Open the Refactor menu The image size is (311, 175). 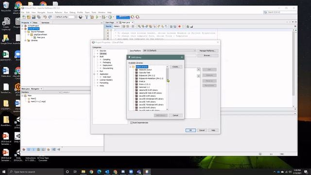pyautogui.click(x=58, y=12)
